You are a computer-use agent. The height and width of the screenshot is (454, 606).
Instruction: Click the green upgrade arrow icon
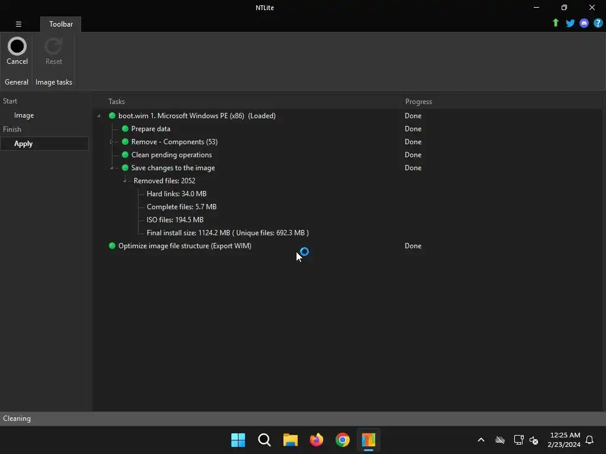click(555, 23)
